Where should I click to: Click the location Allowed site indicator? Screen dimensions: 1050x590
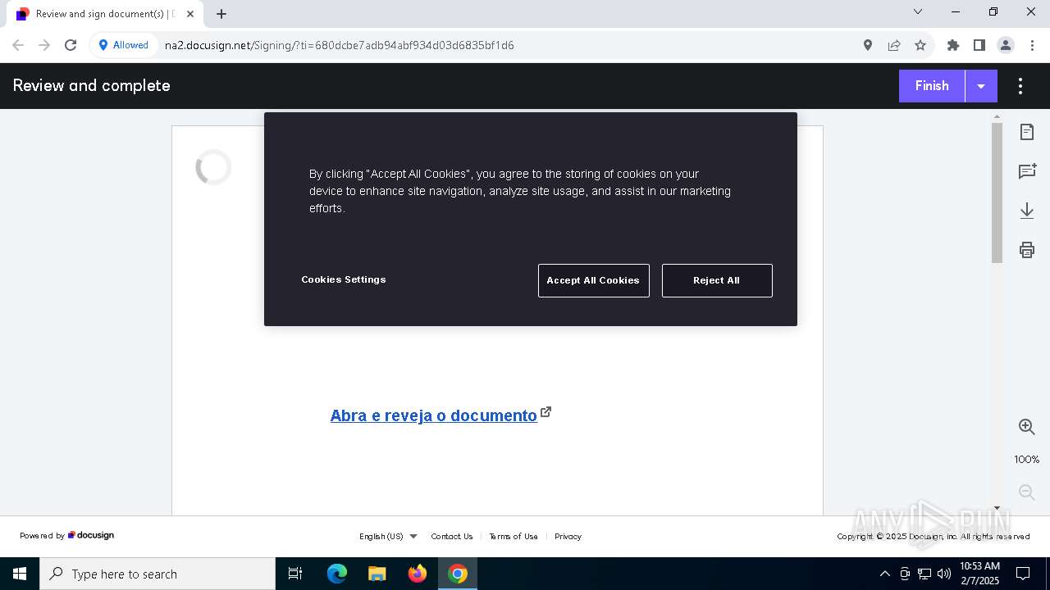[124, 45]
